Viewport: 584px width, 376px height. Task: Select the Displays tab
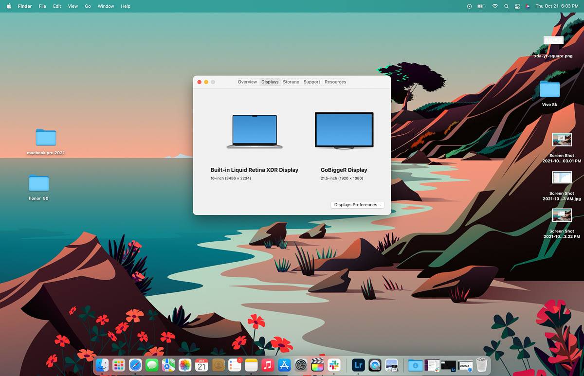270,82
